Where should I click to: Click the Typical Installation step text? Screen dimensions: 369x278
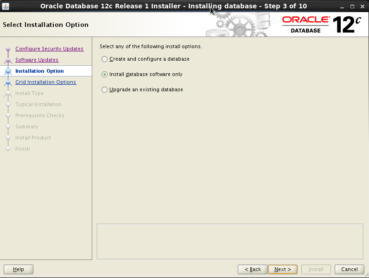click(x=38, y=104)
